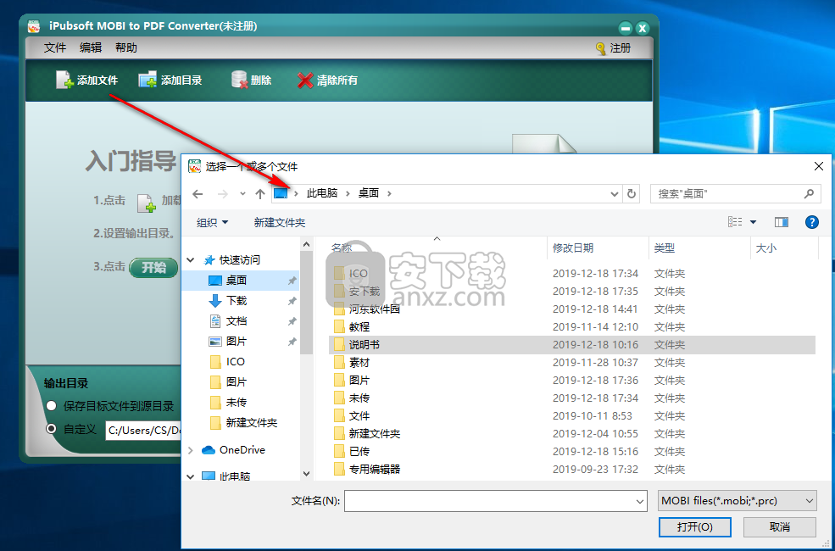This screenshot has height=551, width=835.
Task: Sort by the 类型 column header
Action: pyautogui.click(x=664, y=248)
